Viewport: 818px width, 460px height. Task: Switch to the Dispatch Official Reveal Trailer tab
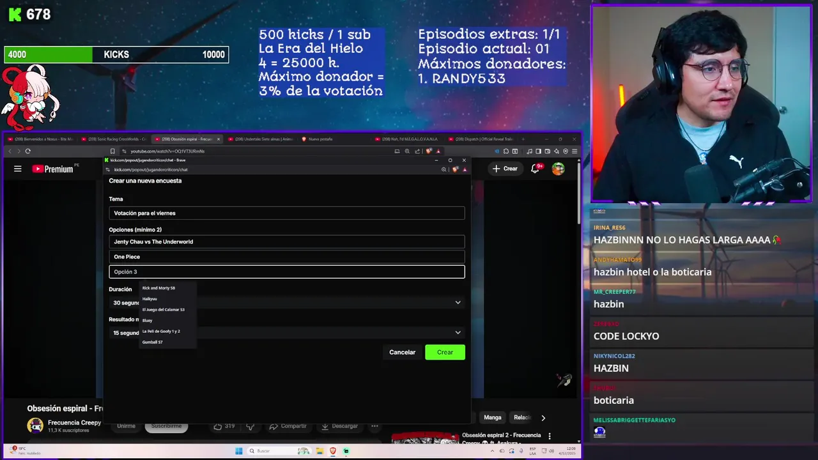click(x=480, y=139)
